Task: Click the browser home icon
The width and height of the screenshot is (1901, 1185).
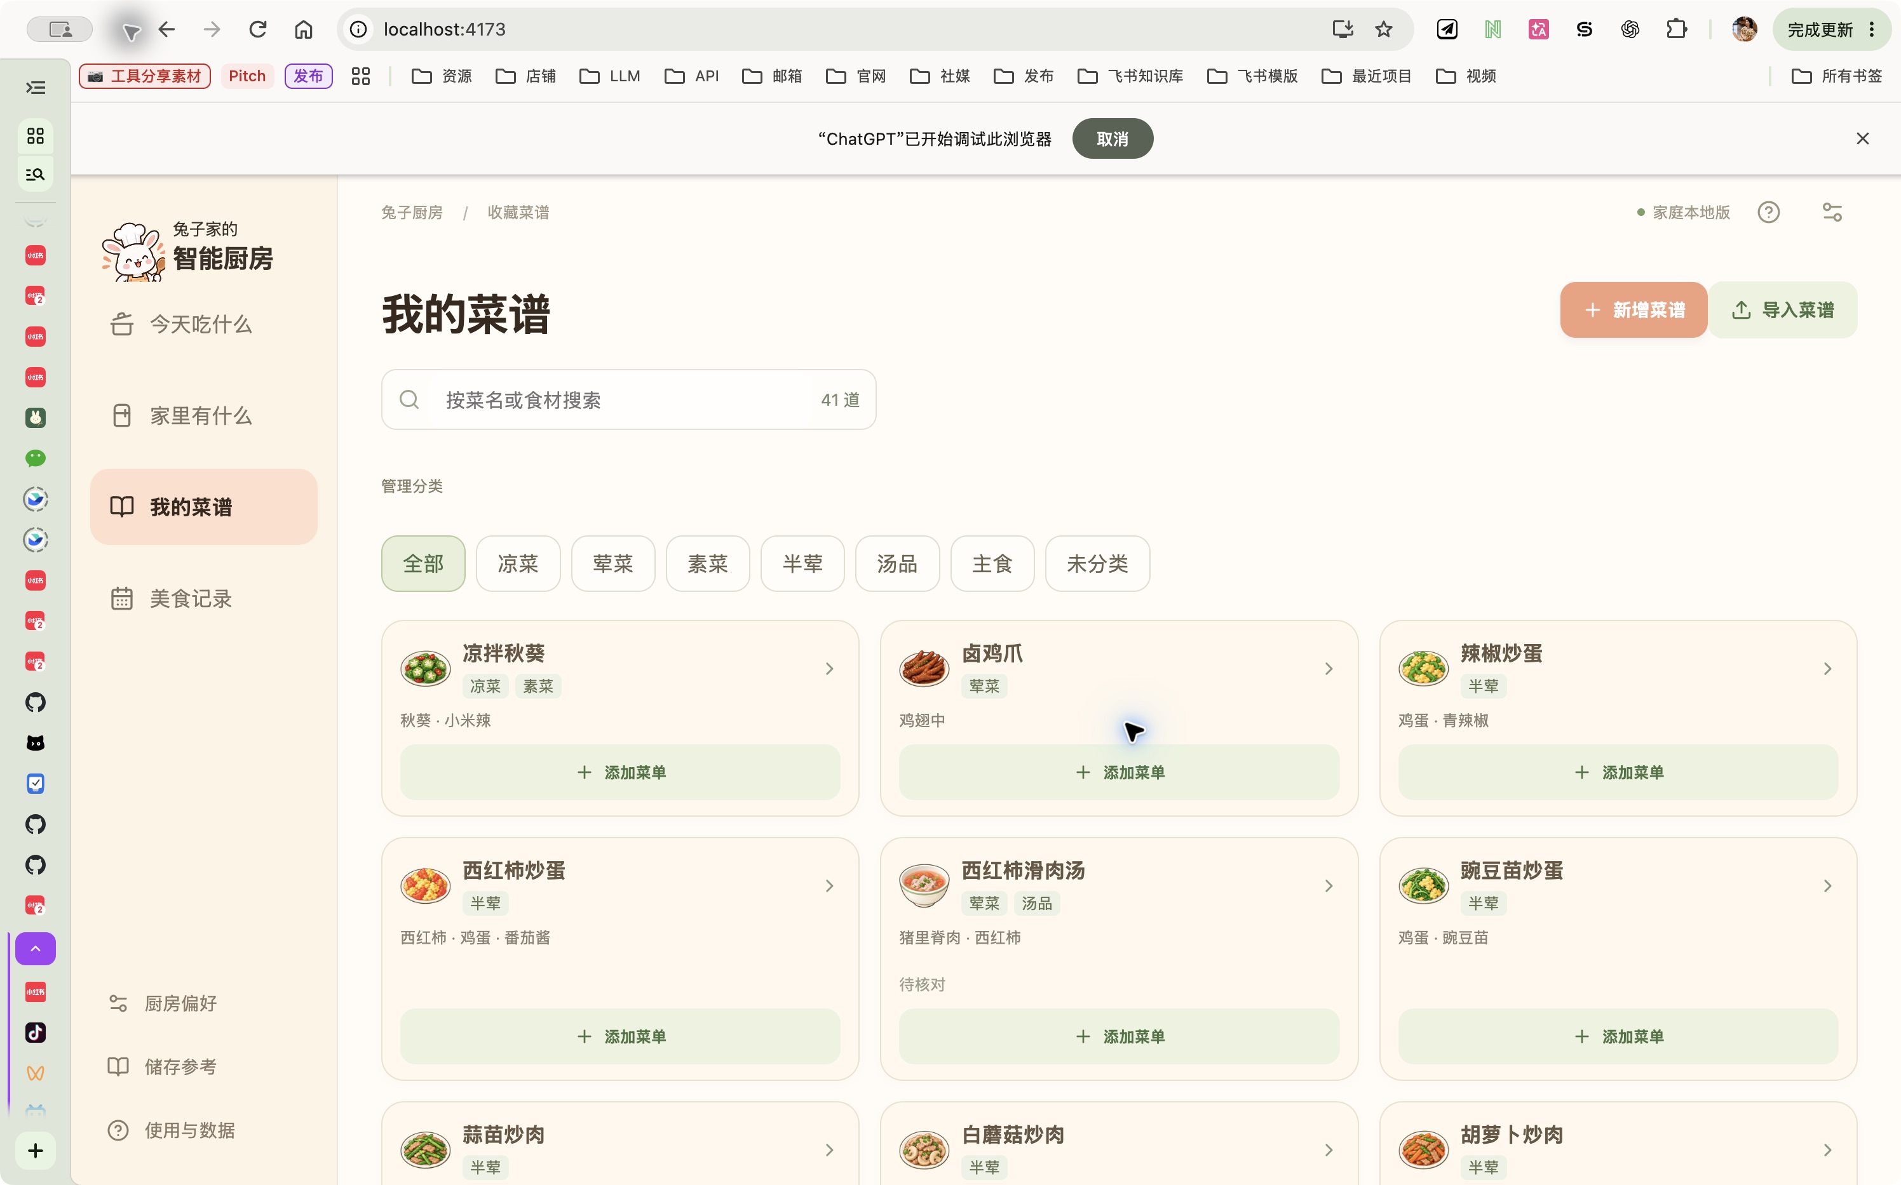Action: [303, 29]
